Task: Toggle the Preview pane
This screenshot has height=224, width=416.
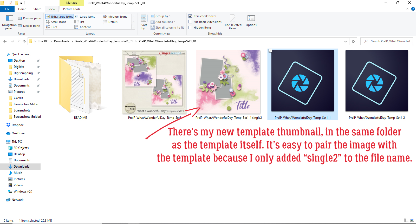Action: tap(29, 18)
